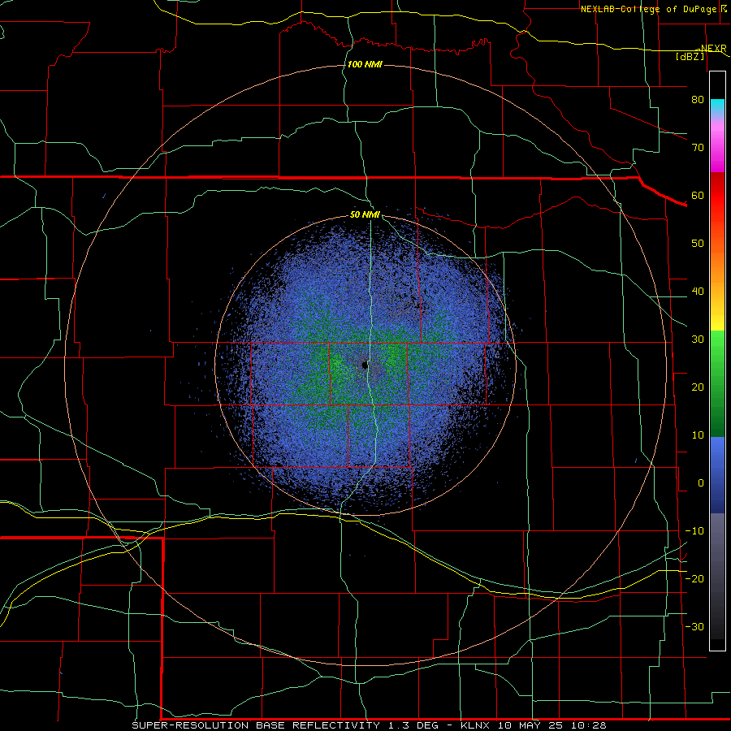The image size is (731, 731).
Task: Click the black radar site dot at center
Action: (365, 365)
